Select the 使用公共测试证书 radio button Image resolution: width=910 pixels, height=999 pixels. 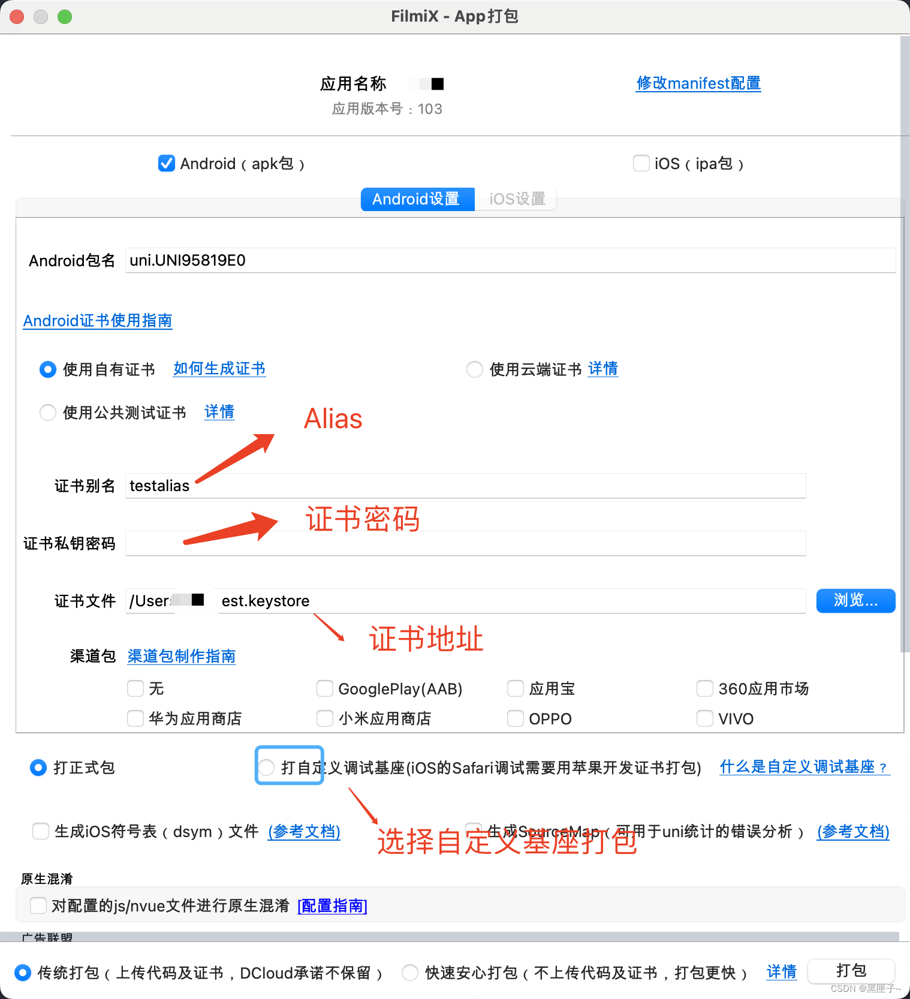48,413
